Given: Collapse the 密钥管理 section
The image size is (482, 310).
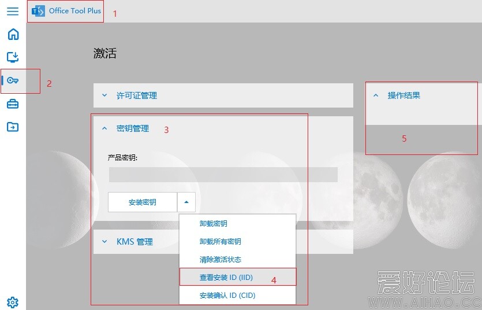Looking at the screenshot, I should (x=133, y=128).
